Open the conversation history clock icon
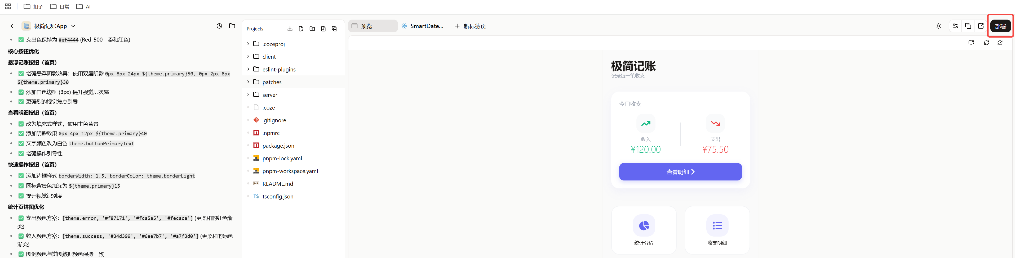The height and width of the screenshot is (258, 1015). pyautogui.click(x=219, y=26)
